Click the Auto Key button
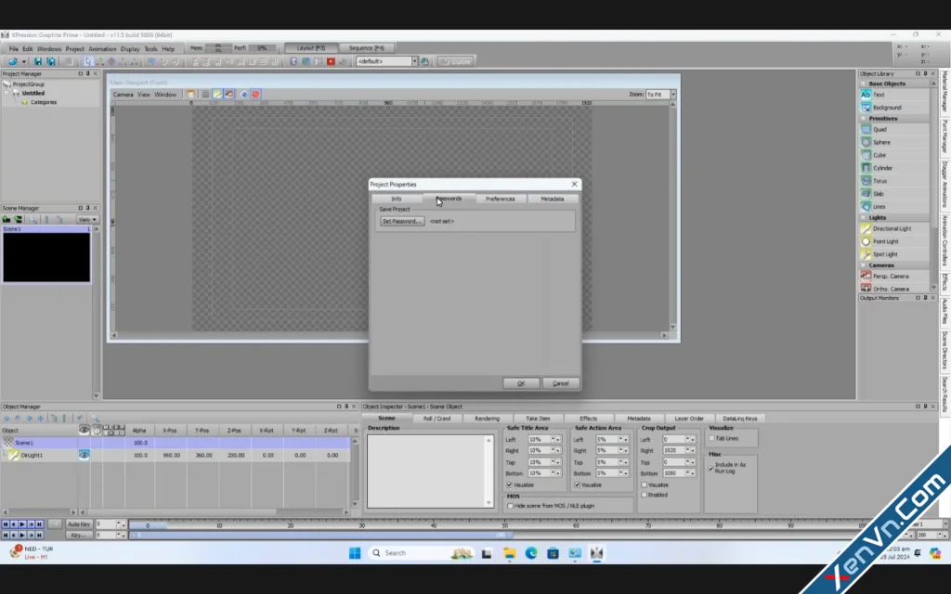This screenshot has width=951, height=594. 79,523
